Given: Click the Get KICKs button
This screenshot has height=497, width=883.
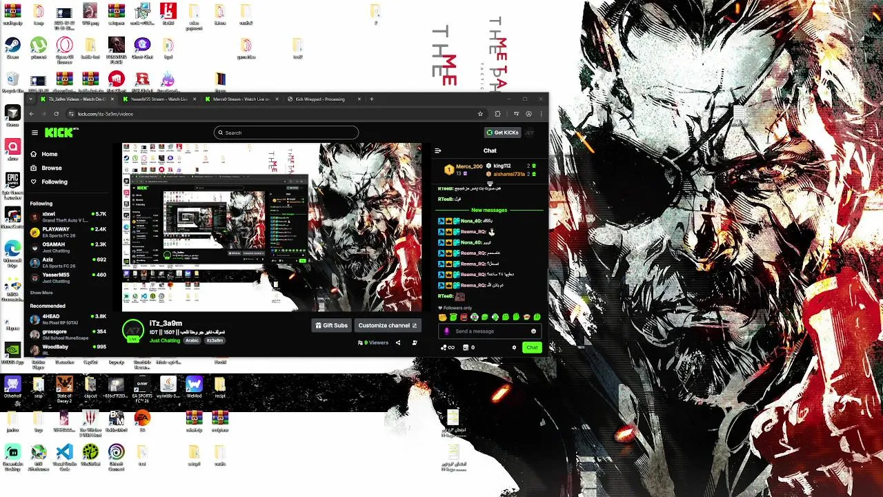Looking at the screenshot, I should [x=502, y=133].
